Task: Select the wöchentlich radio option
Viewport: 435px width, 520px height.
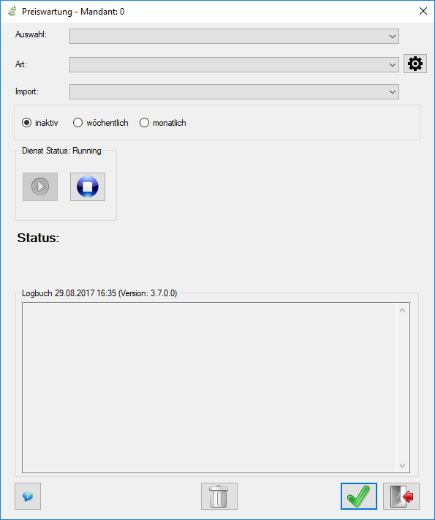Action: tap(77, 123)
